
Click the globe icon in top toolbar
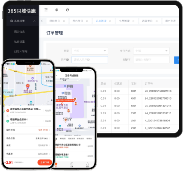click(x=57, y=10)
